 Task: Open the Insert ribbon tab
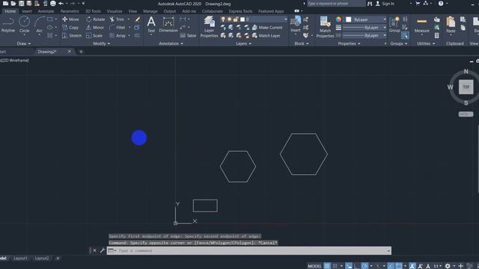pyautogui.click(x=27, y=11)
